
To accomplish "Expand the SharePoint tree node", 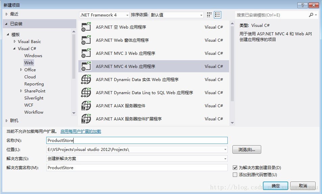I will (21, 91).
